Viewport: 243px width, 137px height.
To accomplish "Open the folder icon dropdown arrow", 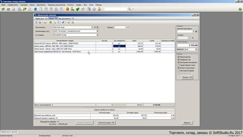I will click(x=47, y=22).
